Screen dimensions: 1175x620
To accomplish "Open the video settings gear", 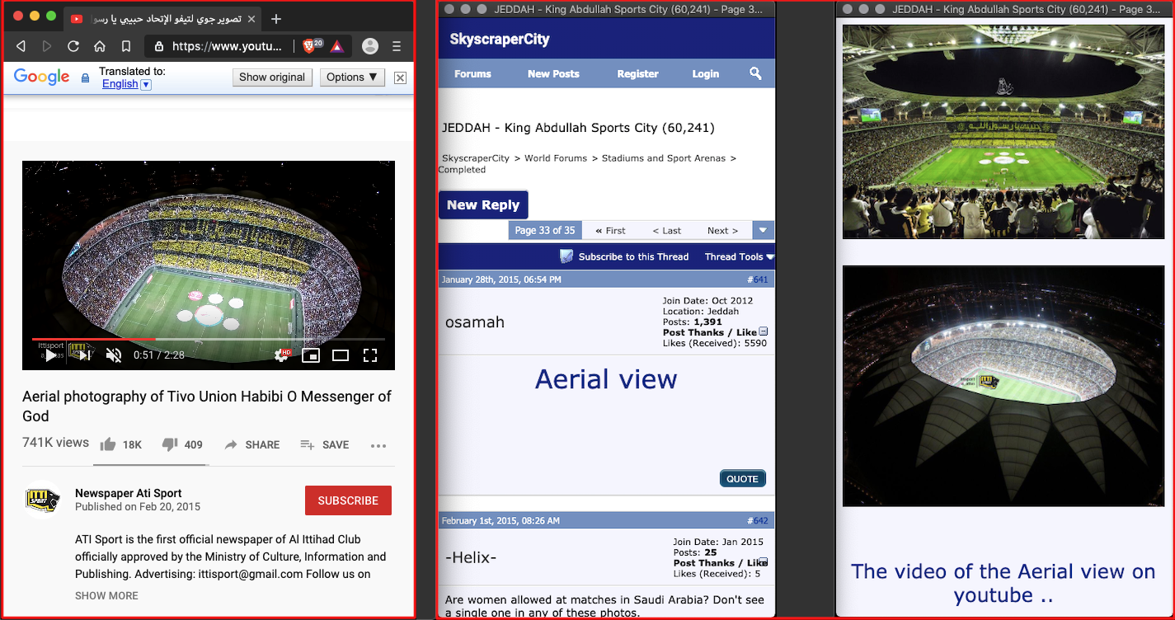I will pos(282,355).
